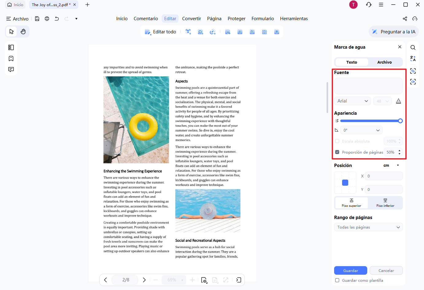Select the arrow pointer tool
This screenshot has width=424, height=290.
coord(12,32)
